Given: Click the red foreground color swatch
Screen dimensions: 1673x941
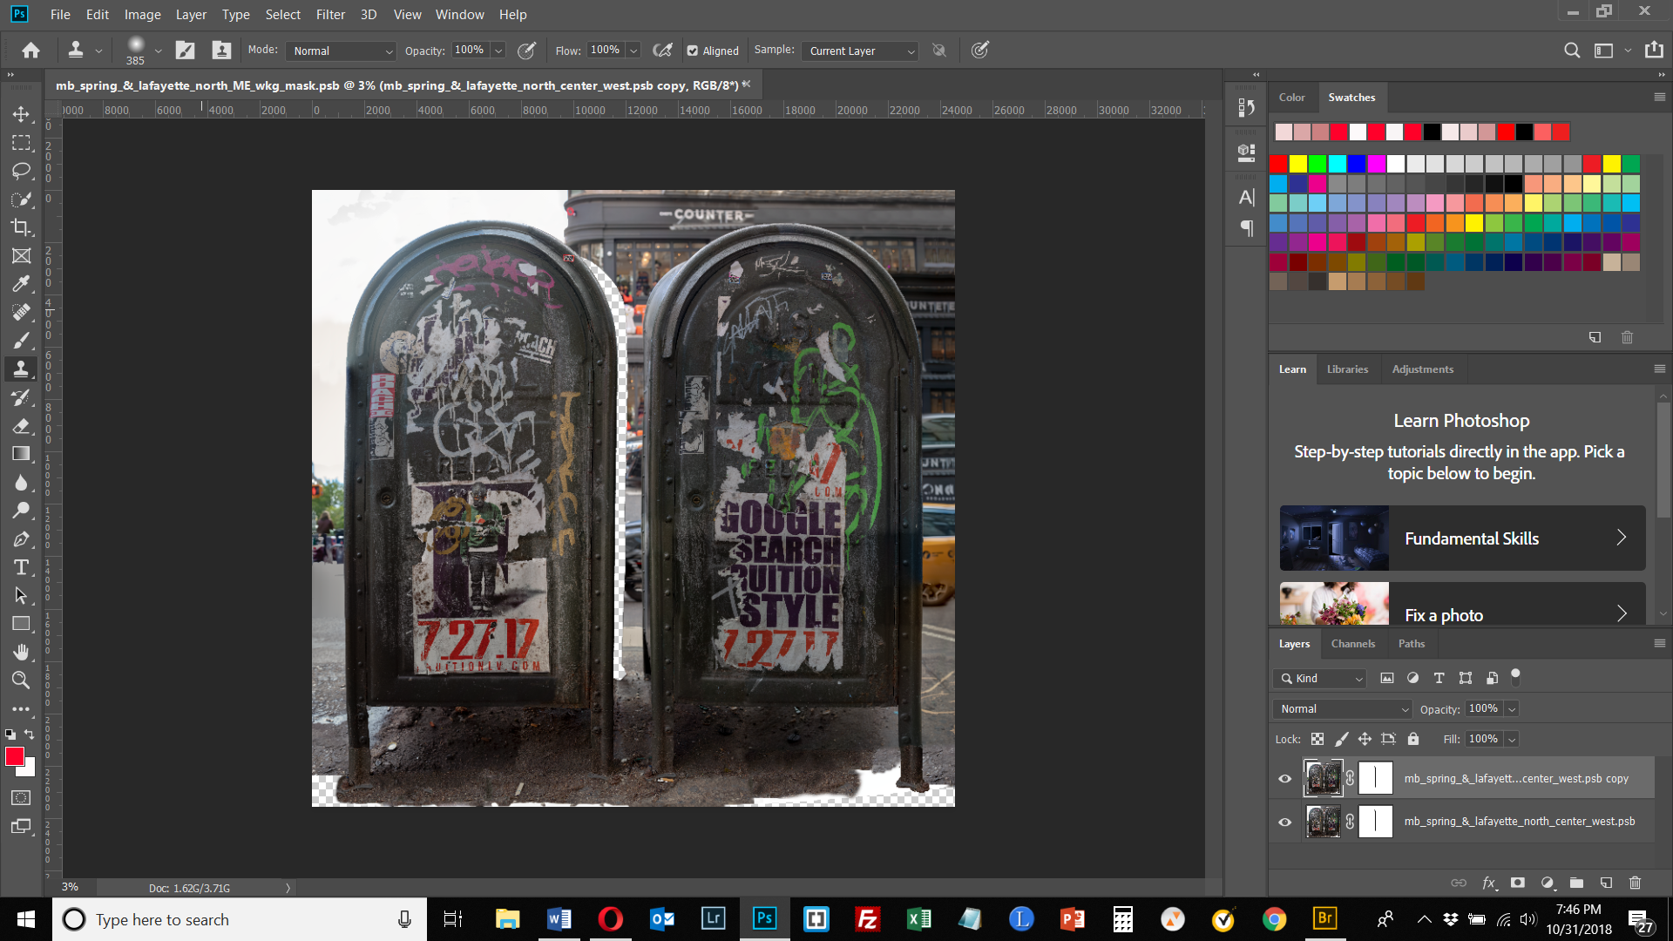Looking at the screenshot, I should tap(14, 756).
